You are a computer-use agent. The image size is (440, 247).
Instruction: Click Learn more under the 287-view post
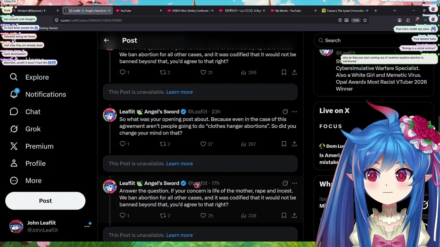click(179, 164)
